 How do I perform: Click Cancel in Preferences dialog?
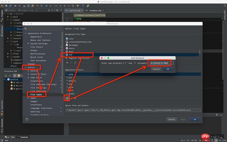(x=172, y=120)
